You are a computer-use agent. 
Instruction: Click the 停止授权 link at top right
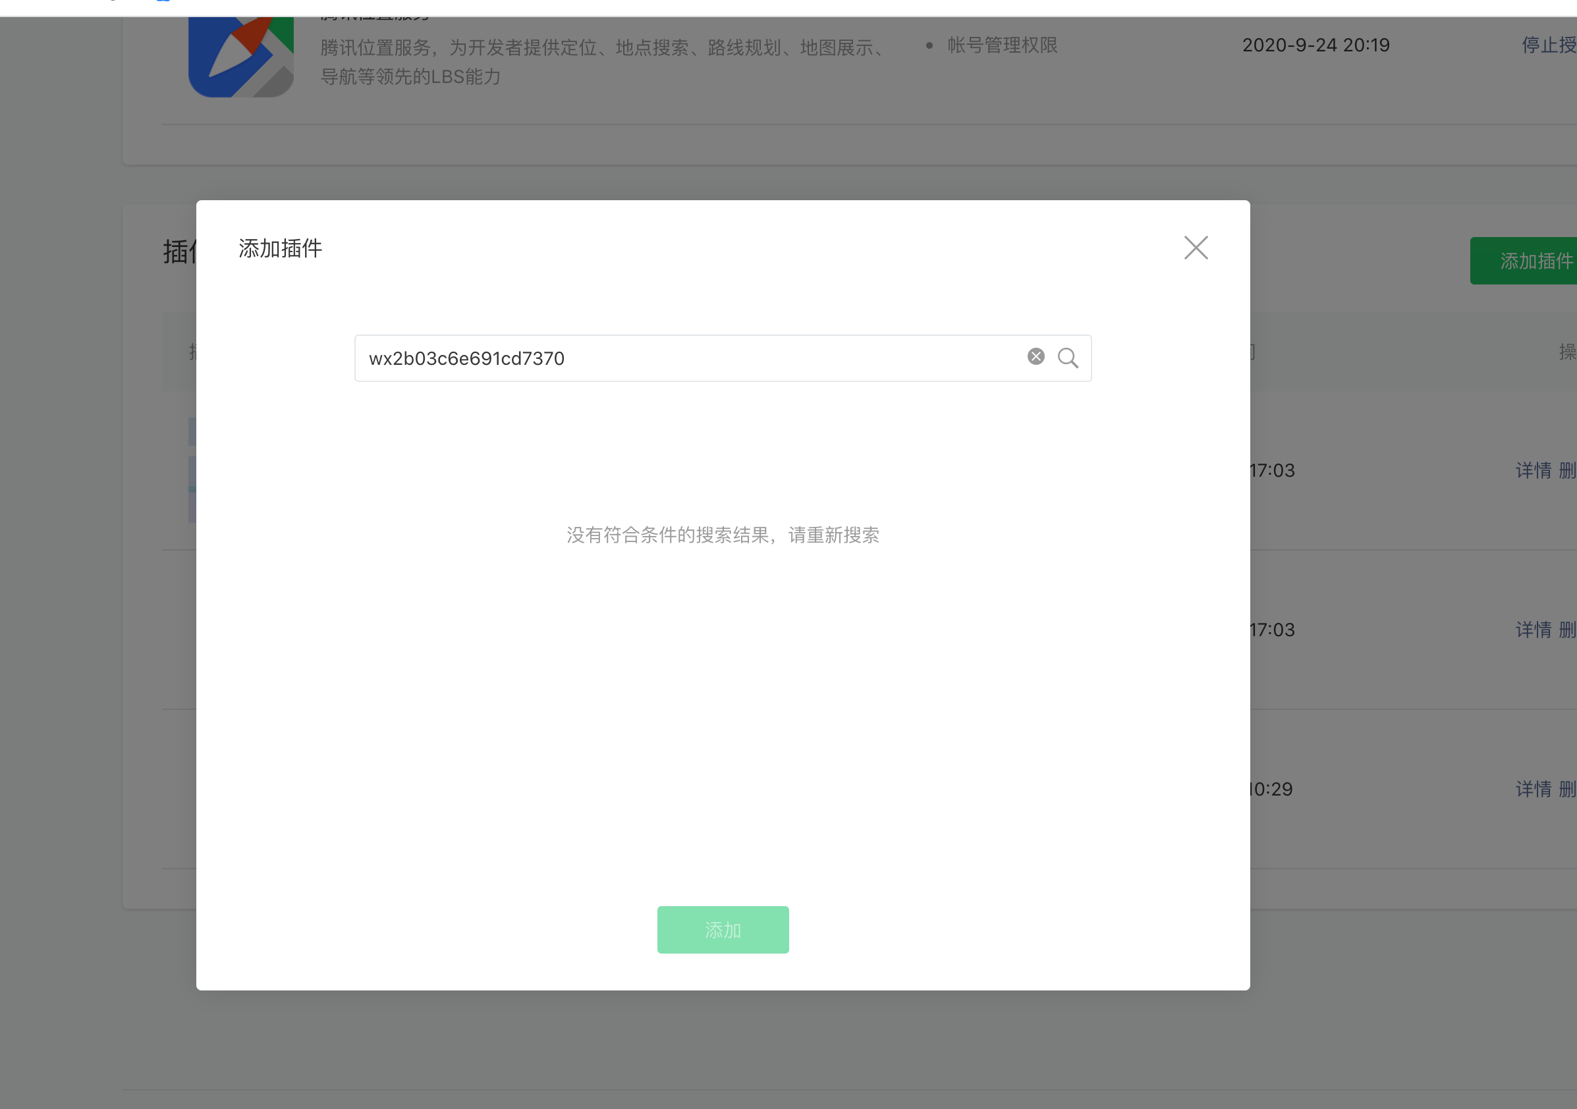1548,45
